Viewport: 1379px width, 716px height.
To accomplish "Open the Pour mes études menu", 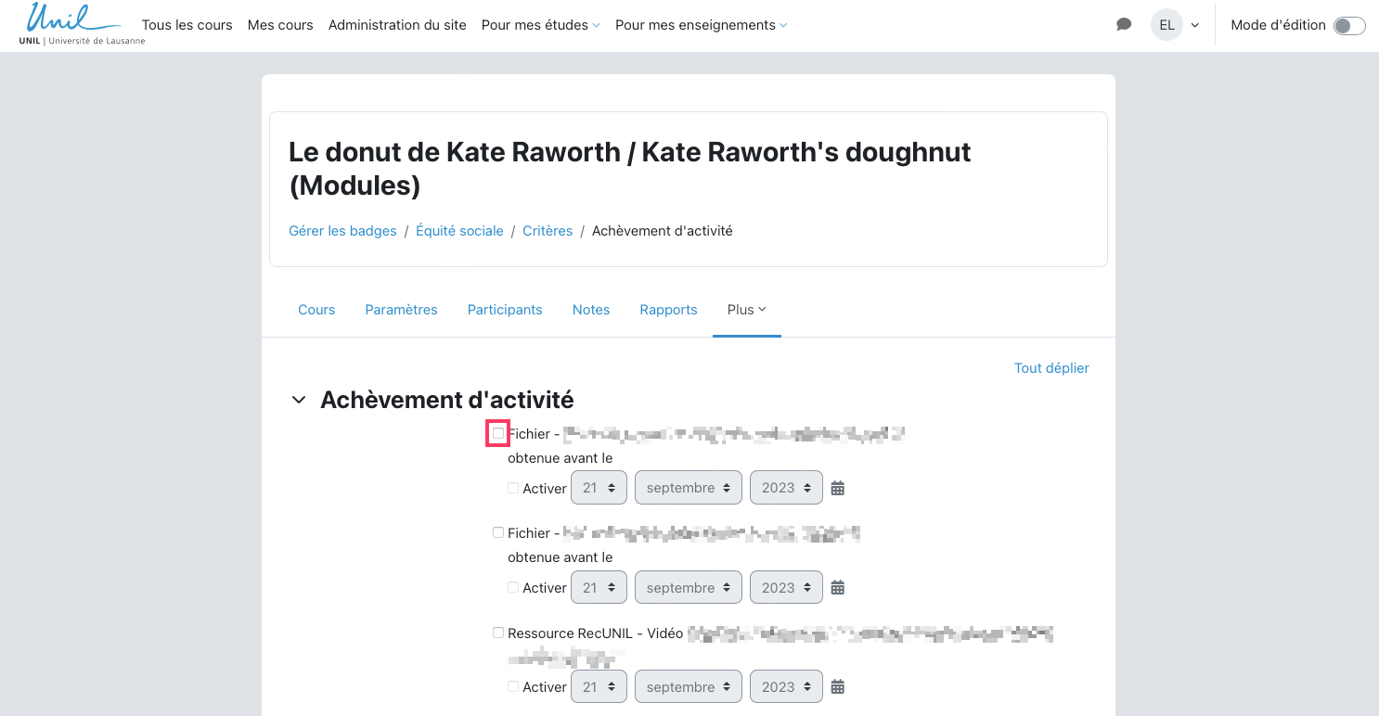I will [540, 25].
